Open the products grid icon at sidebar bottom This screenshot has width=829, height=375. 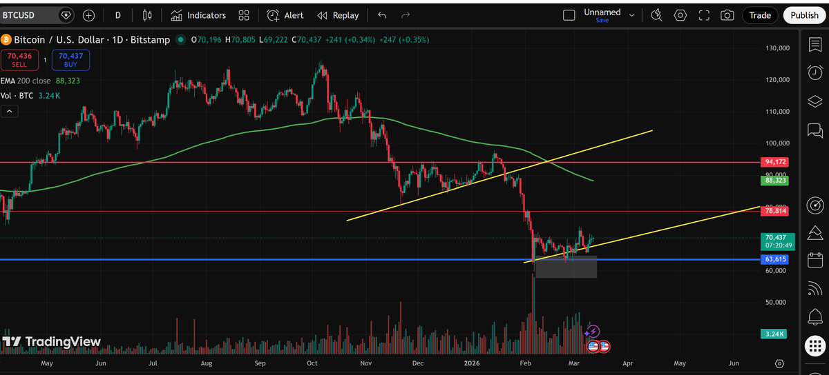814,345
